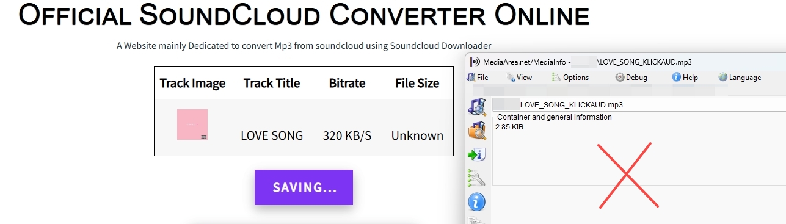Click the Export green arrow icon in MediaInfo
786x224 pixels.
[476, 154]
